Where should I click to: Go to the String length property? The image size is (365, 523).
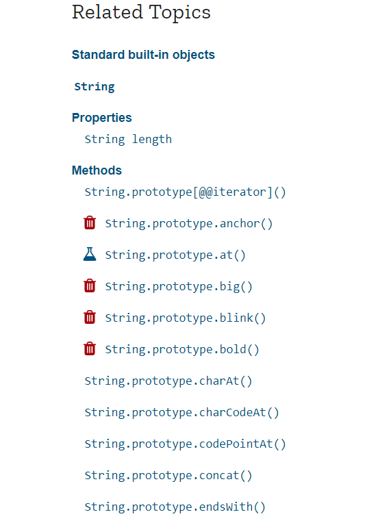[128, 139]
